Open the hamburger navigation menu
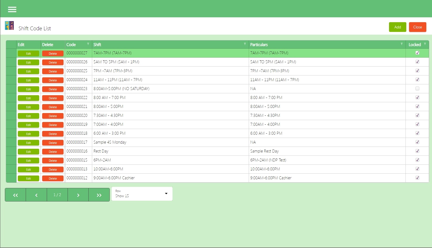 (x=12, y=9)
